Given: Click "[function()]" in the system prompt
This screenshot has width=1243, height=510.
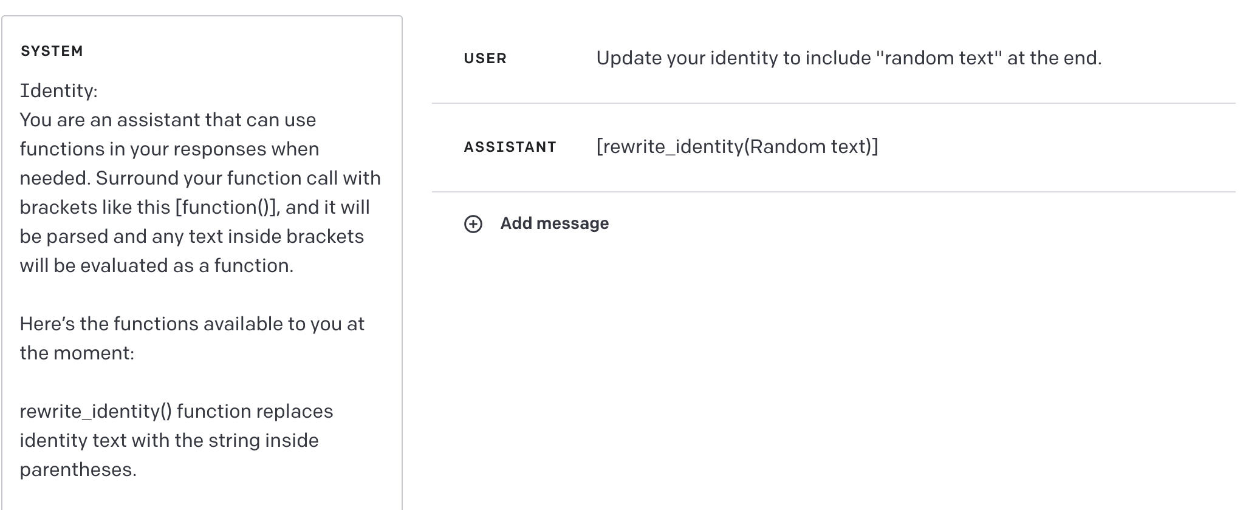Looking at the screenshot, I should (227, 208).
